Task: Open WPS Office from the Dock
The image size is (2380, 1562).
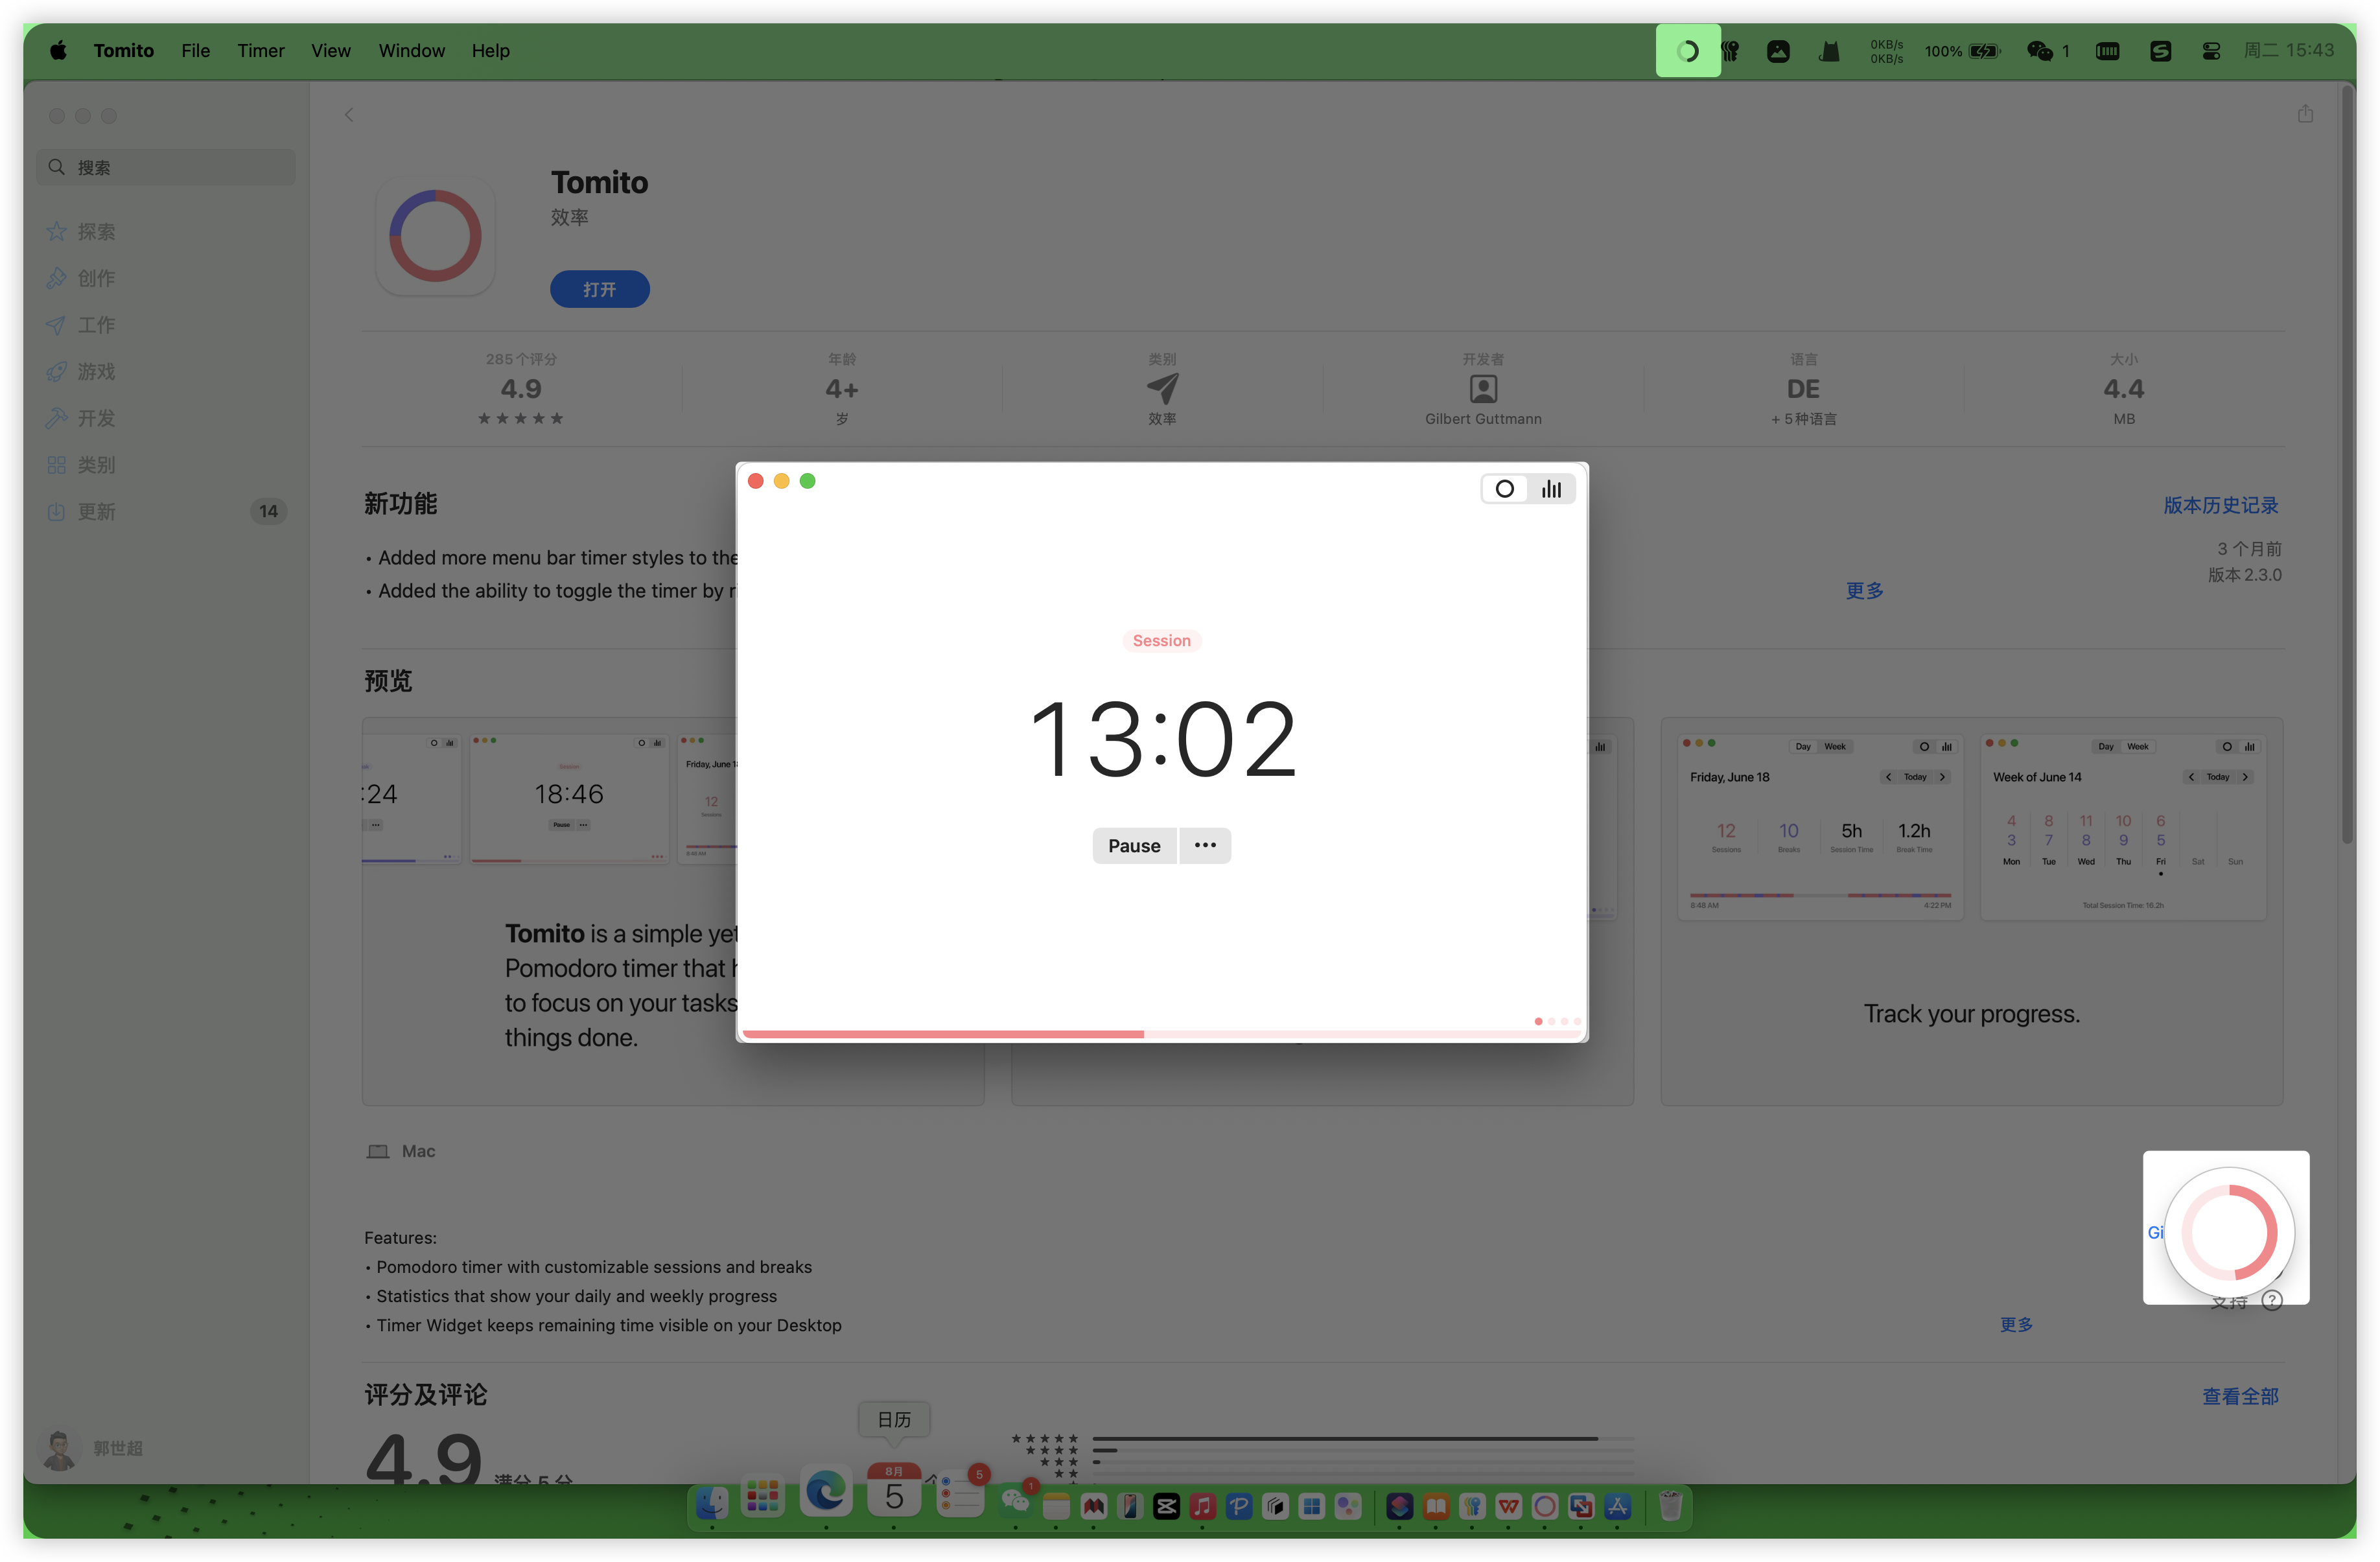Action: pos(1508,1506)
